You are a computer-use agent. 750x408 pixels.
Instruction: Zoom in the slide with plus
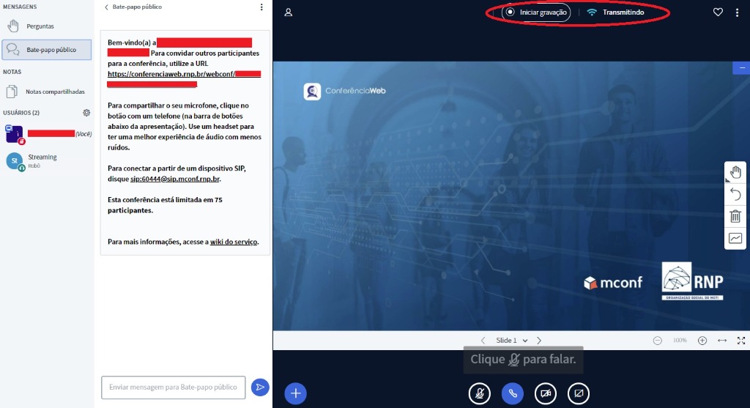click(x=702, y=341)
